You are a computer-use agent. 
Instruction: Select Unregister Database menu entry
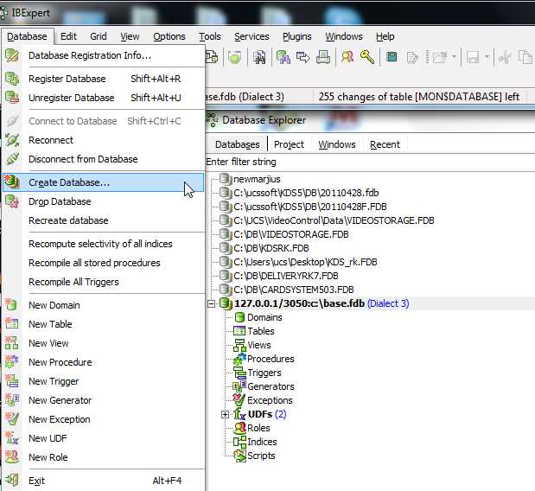[x=103, y=98]
